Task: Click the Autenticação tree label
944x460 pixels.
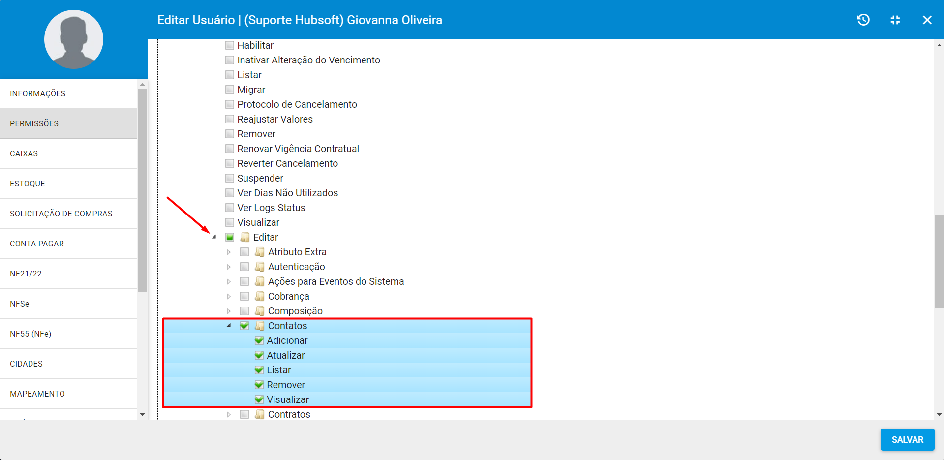Action: (x=297, y=267)
